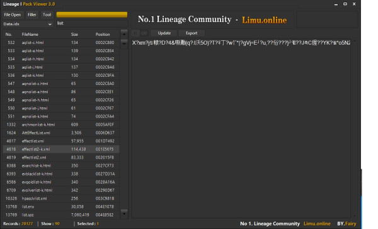The width and height of the screenshot is (378, 229).
Task: Select file evblacklist-k.html
Action: pos(61,174)
